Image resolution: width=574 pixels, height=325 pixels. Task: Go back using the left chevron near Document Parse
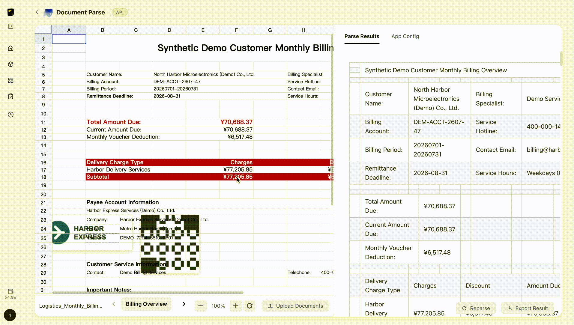click(37, 12)
